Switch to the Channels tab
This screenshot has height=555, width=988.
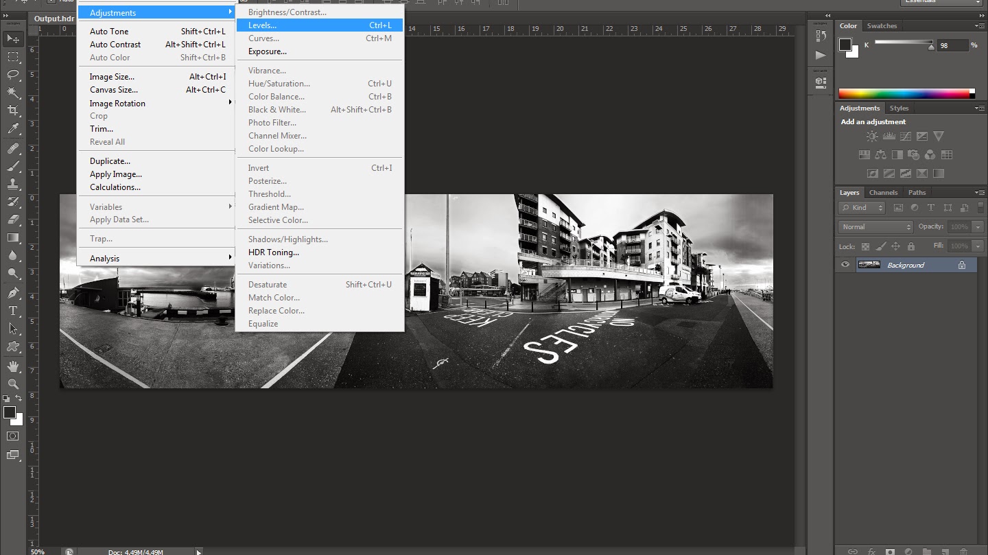click(883, 193)
